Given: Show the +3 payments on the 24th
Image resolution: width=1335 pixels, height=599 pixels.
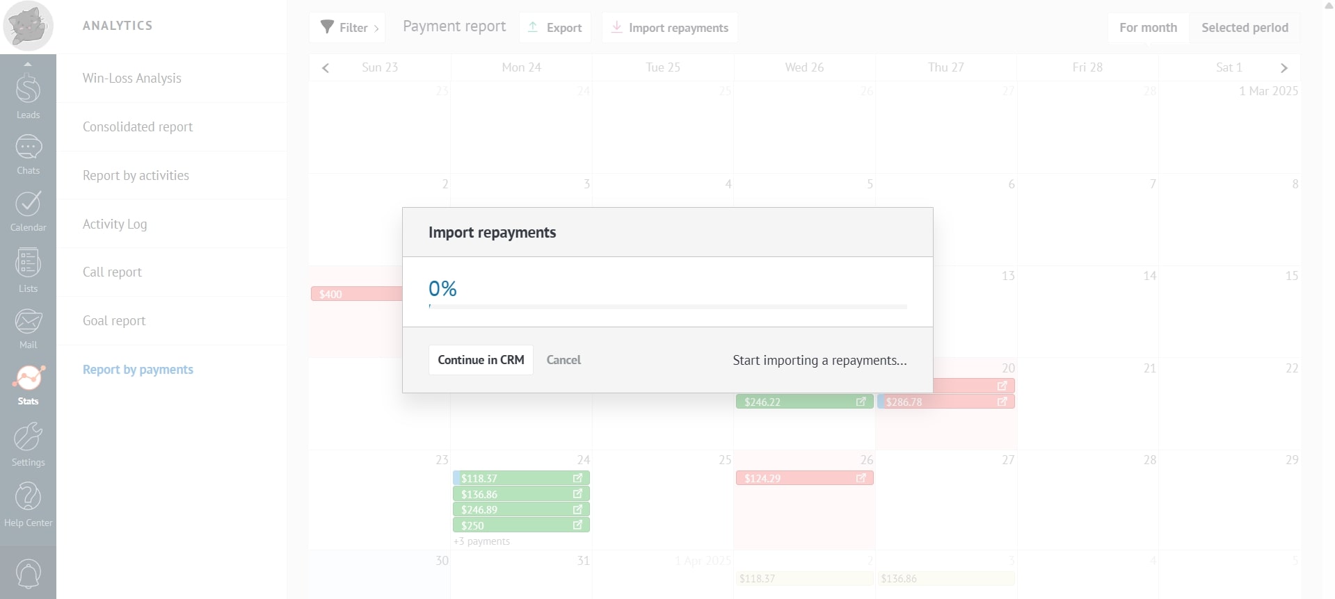Looking at the screenshot, I should [x=481, y=541].
